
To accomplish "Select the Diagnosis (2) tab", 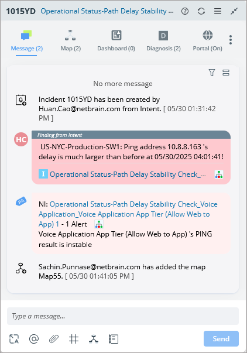I will click(x=163, y=41).
